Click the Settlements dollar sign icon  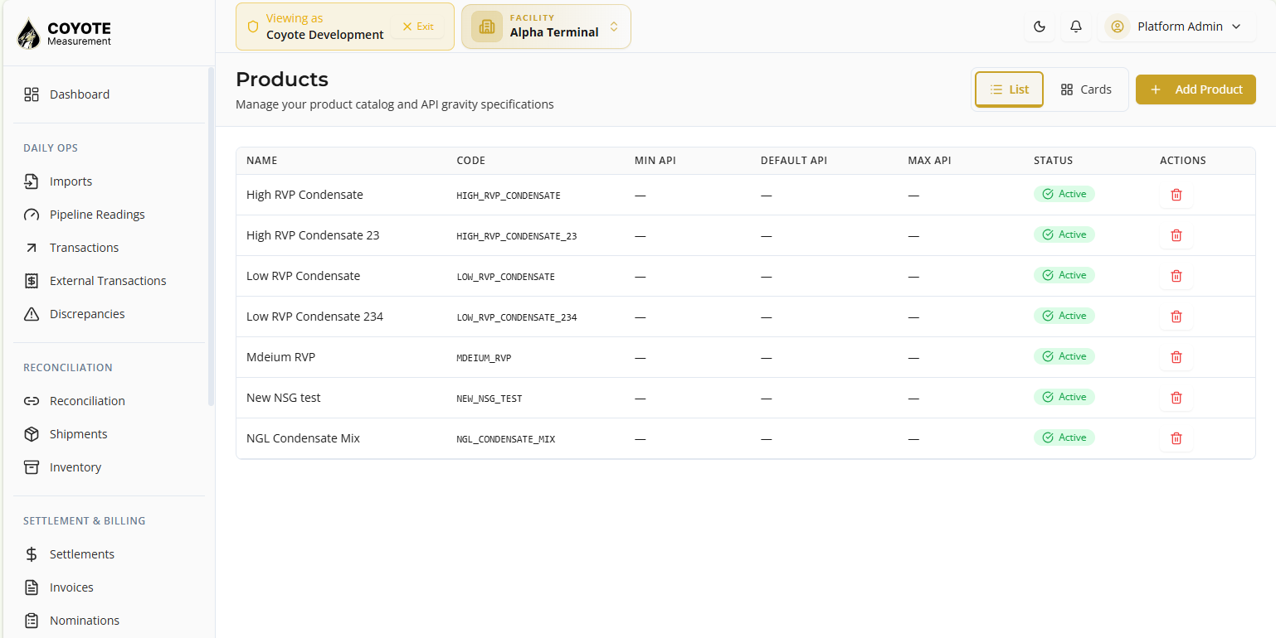tap(32, 554)
